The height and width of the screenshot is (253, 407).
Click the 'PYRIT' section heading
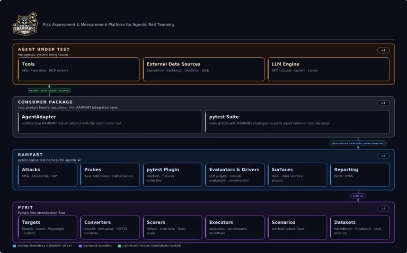pyautogui.click(x=26, y=207)
